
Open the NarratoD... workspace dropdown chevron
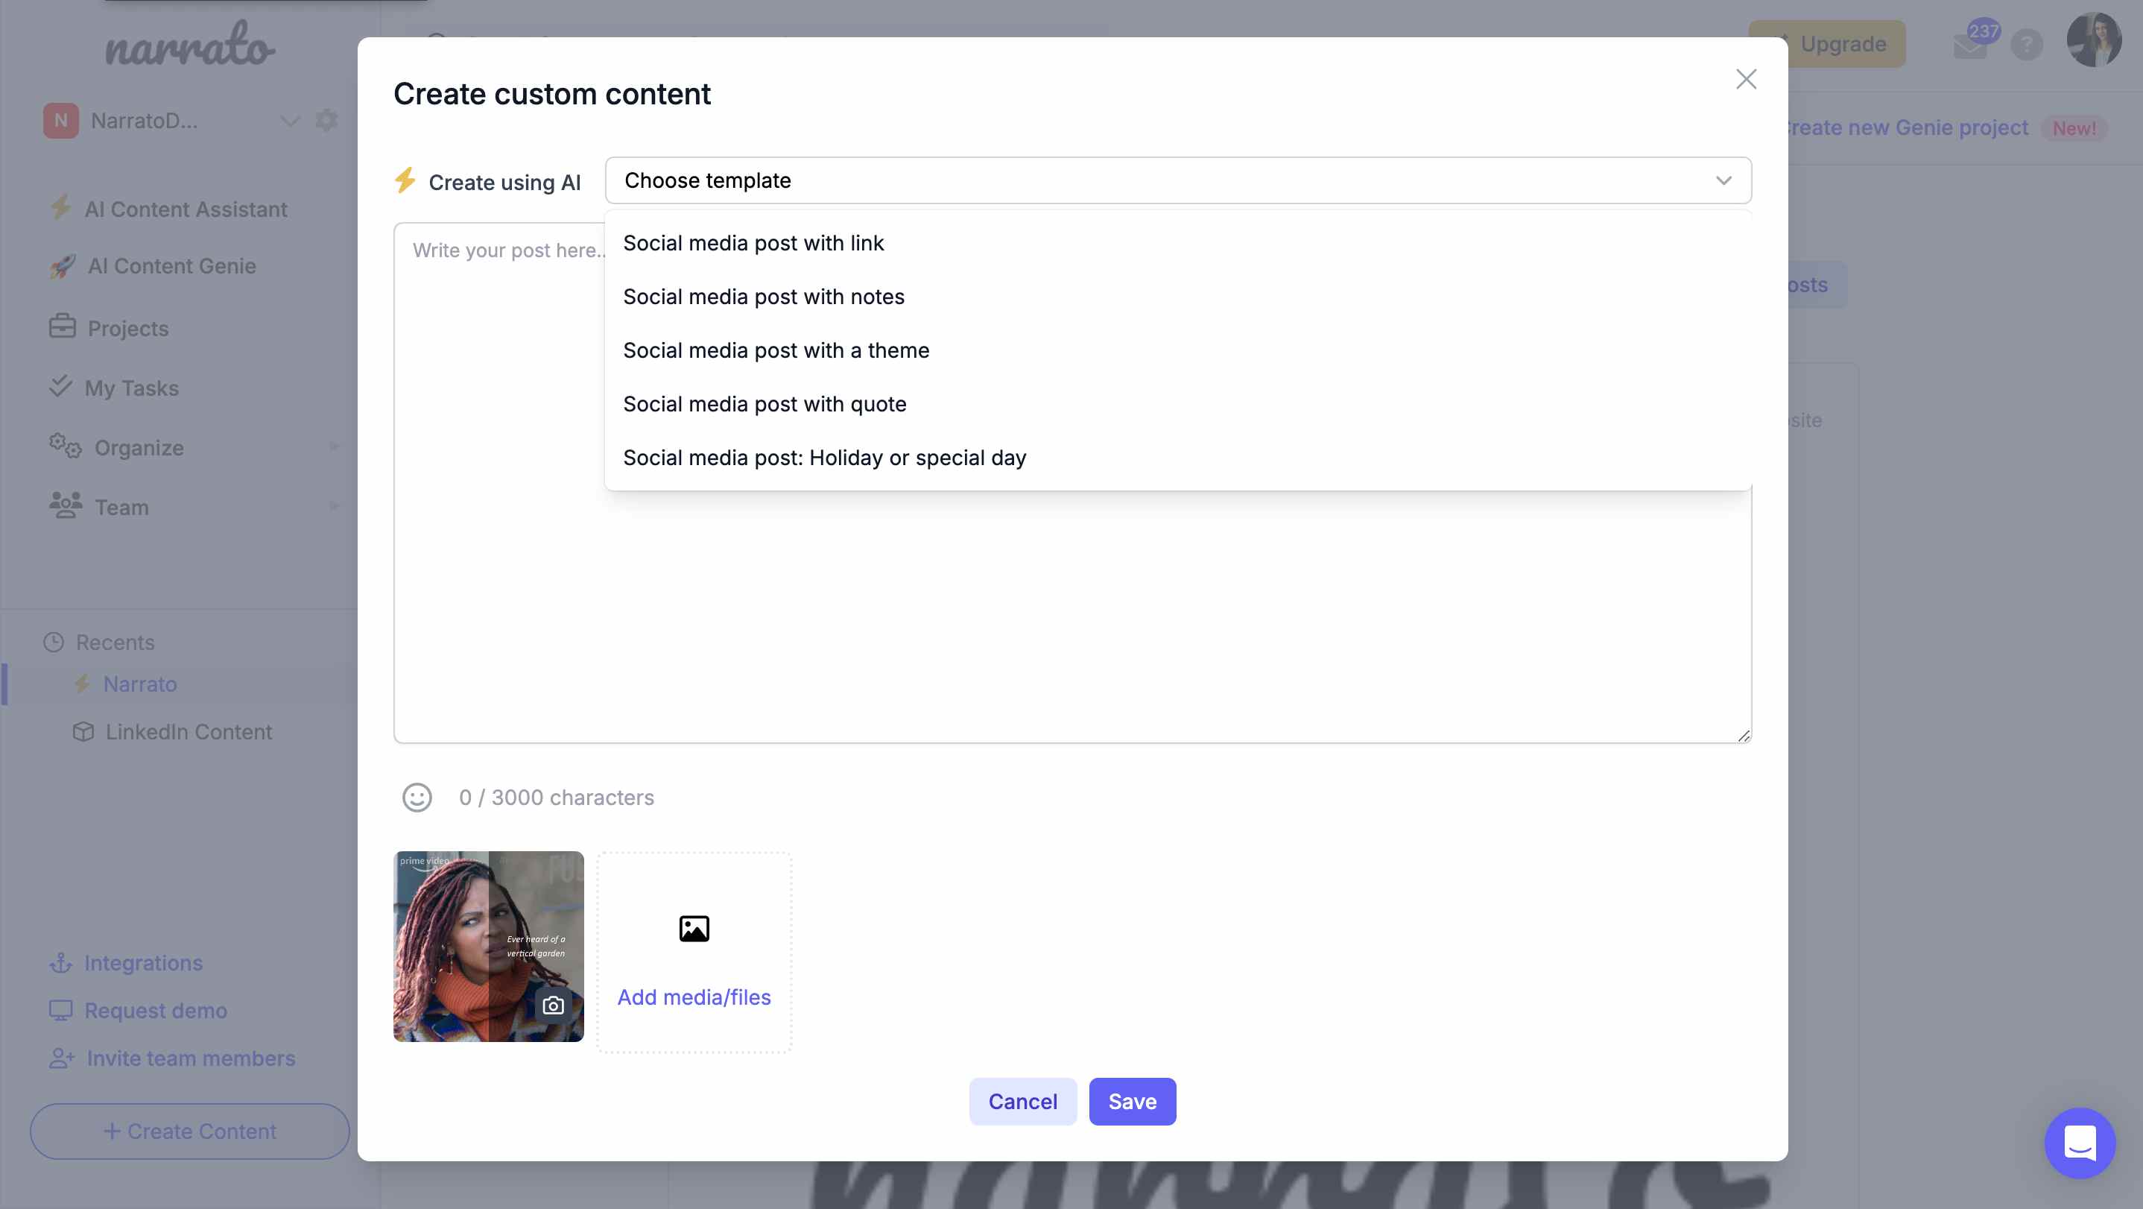click(288, 121)
